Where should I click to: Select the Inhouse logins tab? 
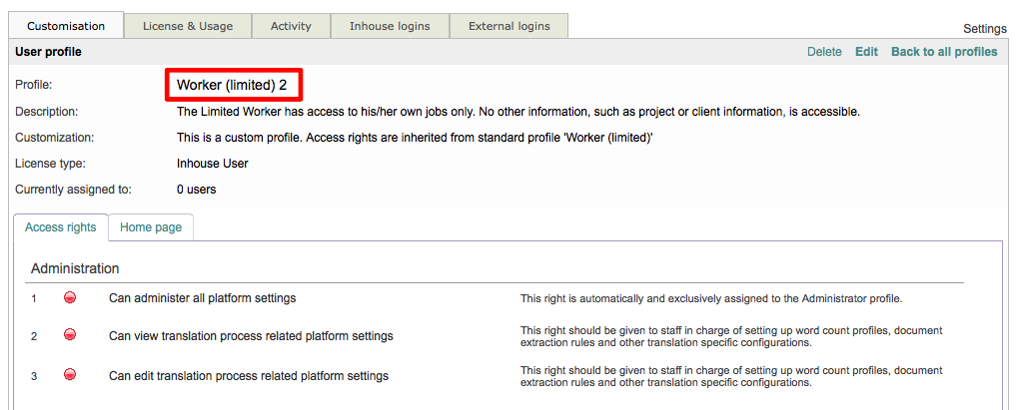(390, 26)
